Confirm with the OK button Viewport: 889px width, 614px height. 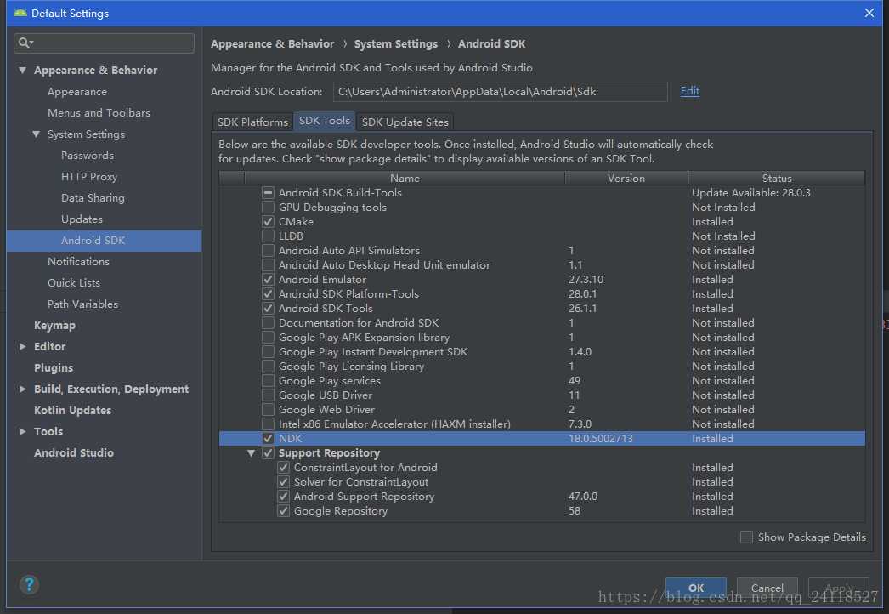click(696, 588)
